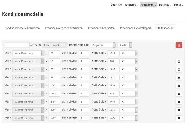
Task: Click the red trash delete button
Action: coord(179,45)
